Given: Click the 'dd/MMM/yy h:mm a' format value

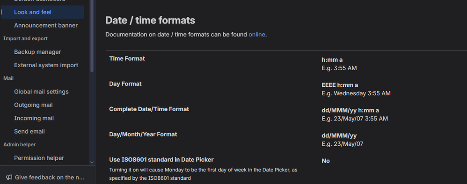Looking at the screenshot, I should (x=350, y=110).
